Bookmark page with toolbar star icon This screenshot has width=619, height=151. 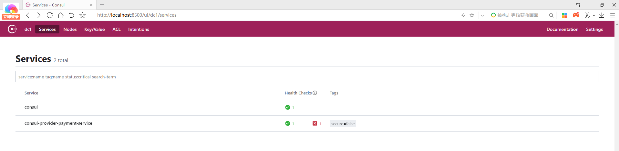(83, 15)
